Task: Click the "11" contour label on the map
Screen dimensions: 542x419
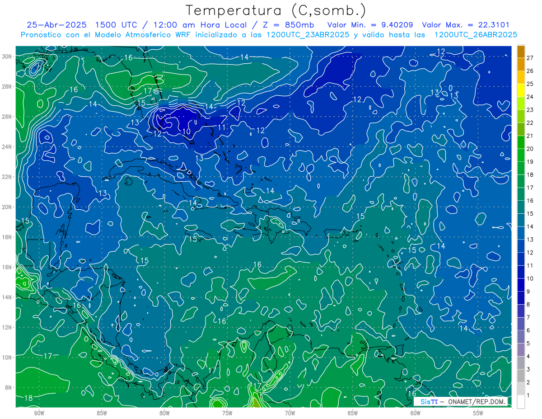Action: (x=222, y=127)
